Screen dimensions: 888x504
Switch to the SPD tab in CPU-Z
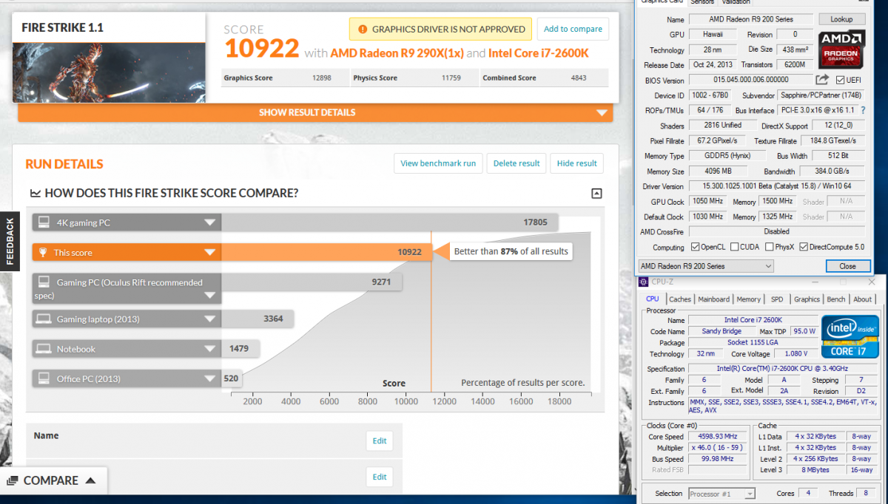(x=777, y=299)
